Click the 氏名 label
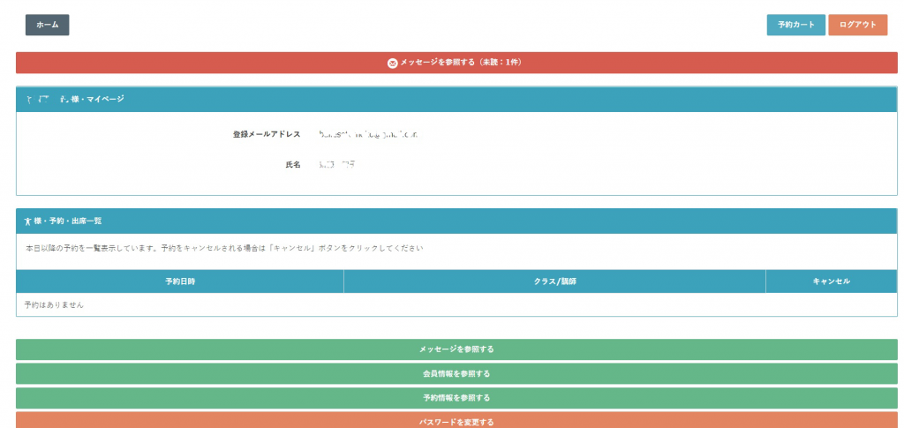The height and width of the screenshot is (428, 904). (x=292, y=165)
